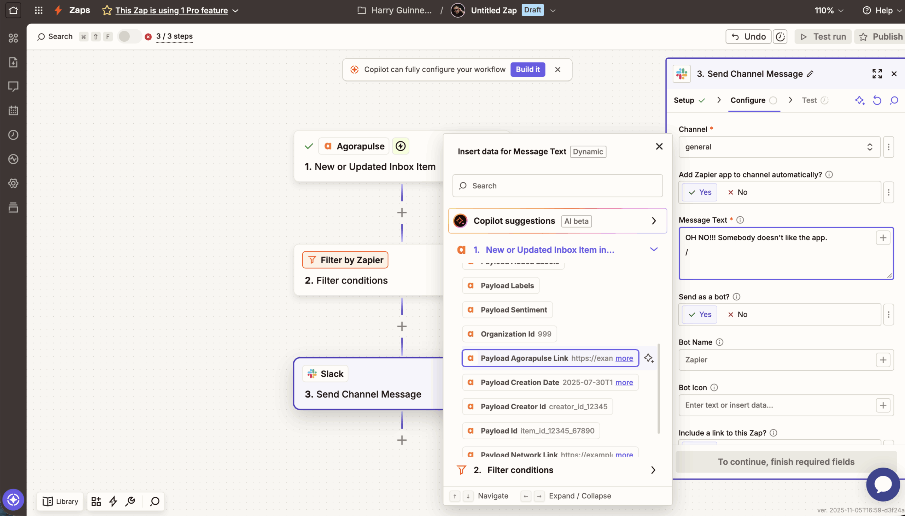905x516 pixels.
Task: Click the AI sparkle icon in Configure header
Action: (x=859, y=100)
